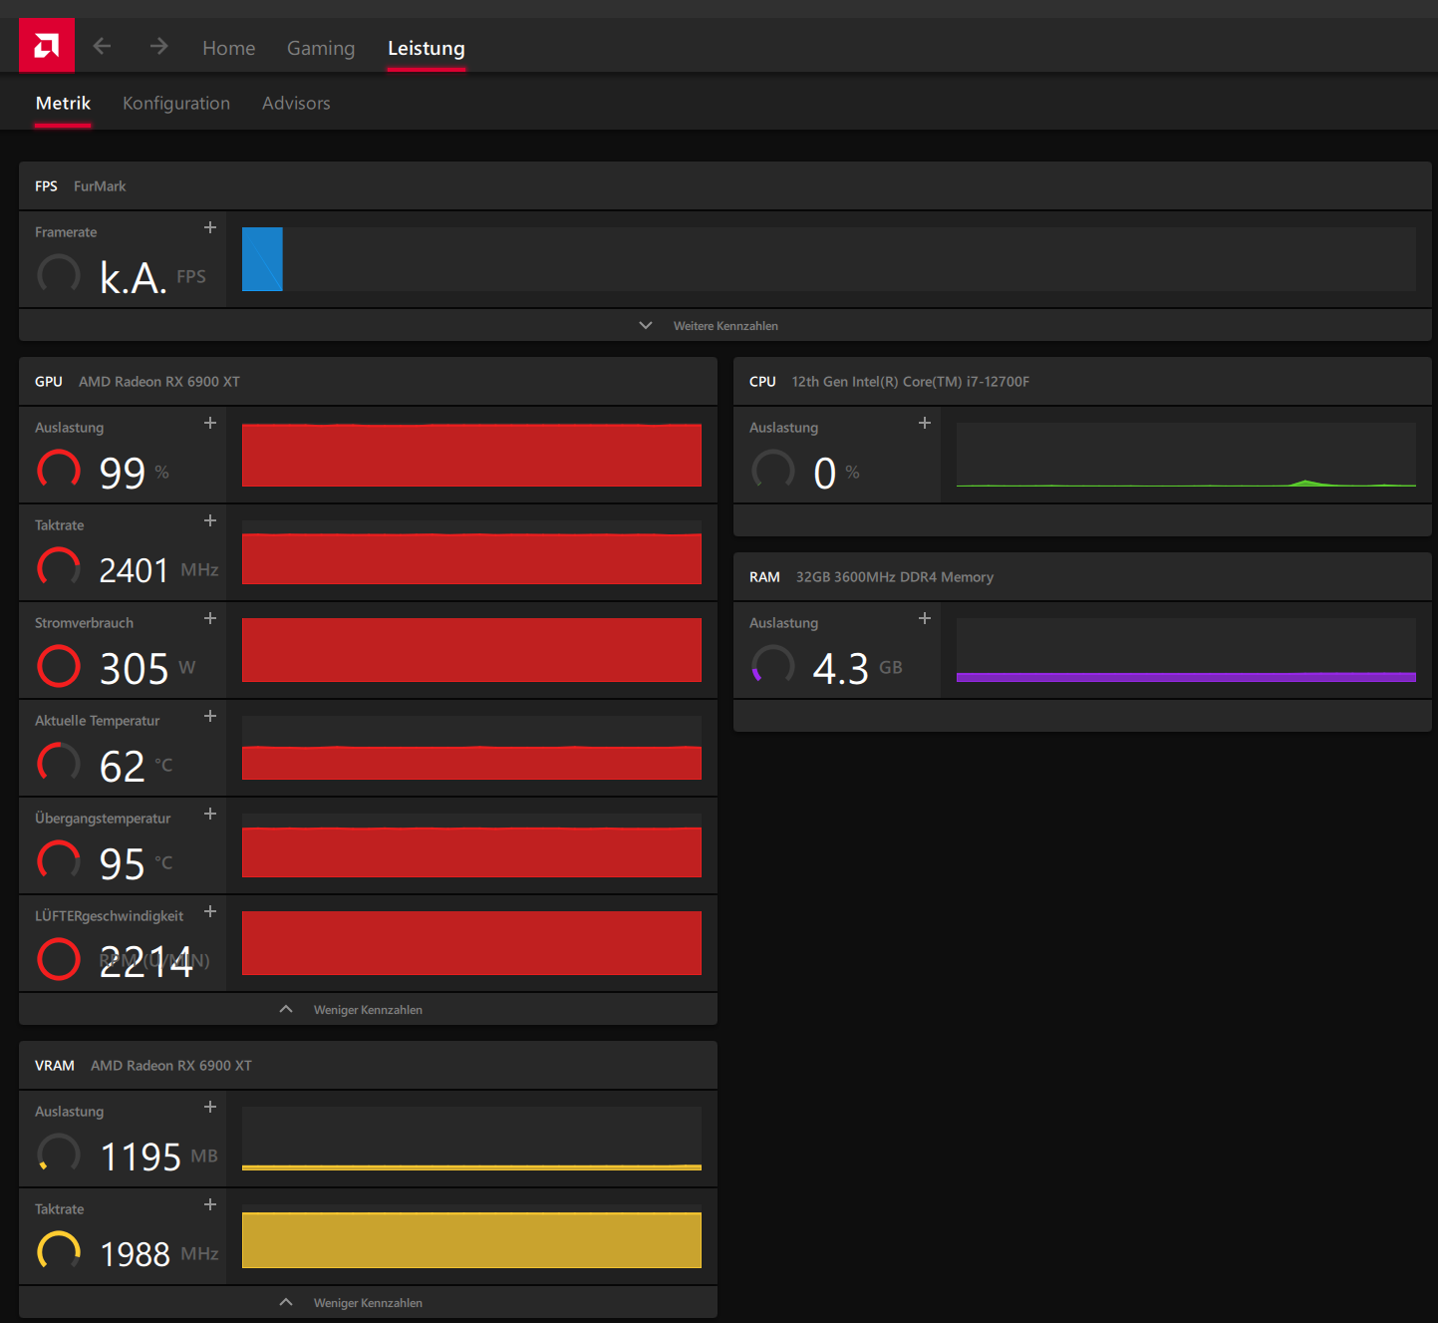The image size is (1438, 1323).
Task: Click GPU header AMD Radeon RX 6900 XT
Action: tap(159, 382)
